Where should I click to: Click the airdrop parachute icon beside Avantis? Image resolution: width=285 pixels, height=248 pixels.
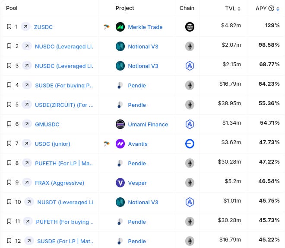coord(107,144)
